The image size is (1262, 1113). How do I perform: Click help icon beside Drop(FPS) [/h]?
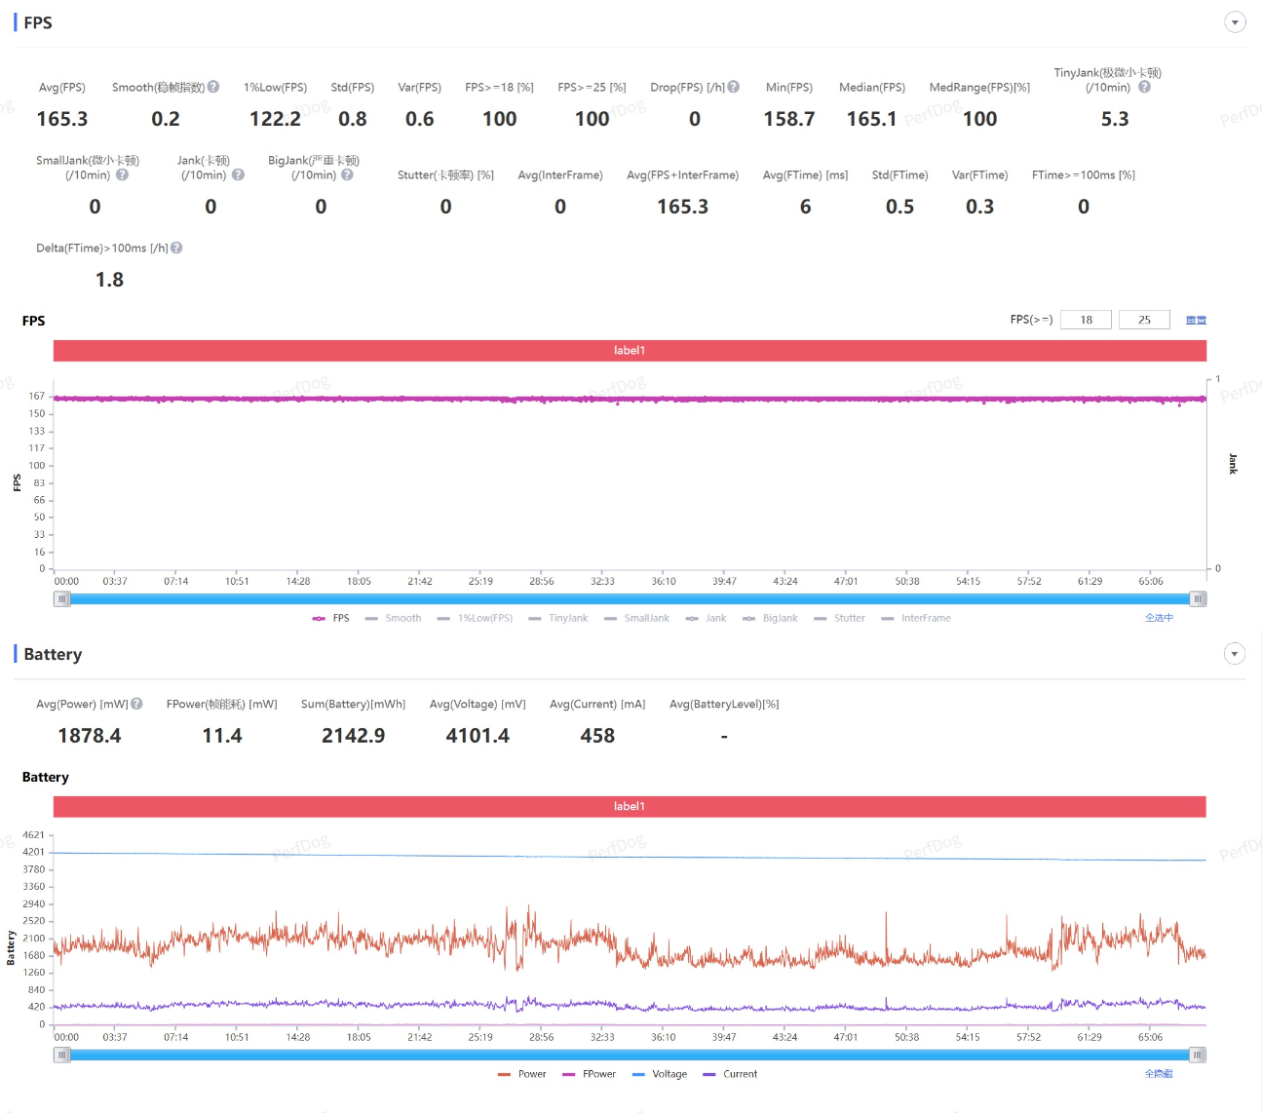coord(734,87)
